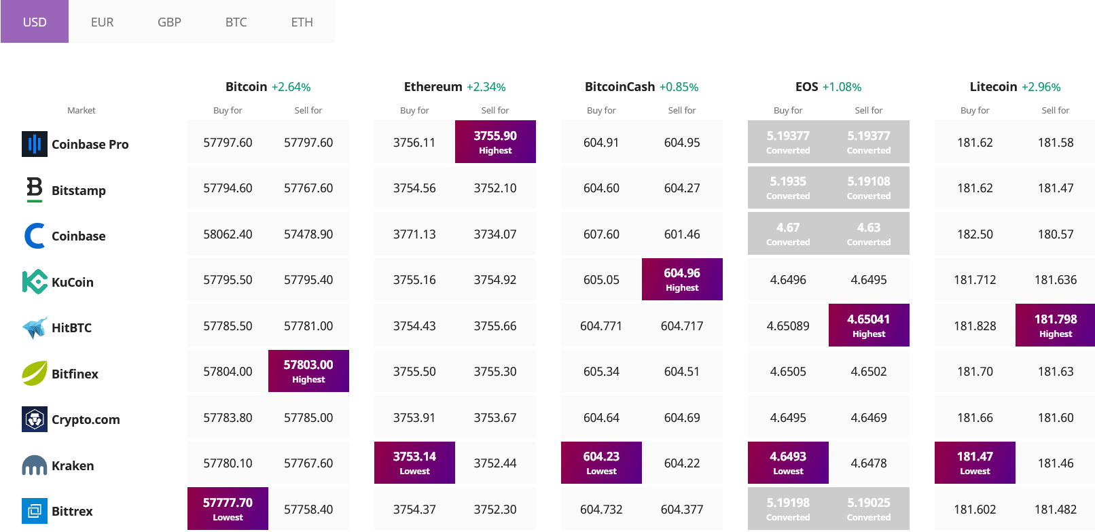Click Crypto.com Bitcoin sell price 57785.00
Viewport: 1095px width, 532px height.
pyautogui.click(x=308, y=417)
